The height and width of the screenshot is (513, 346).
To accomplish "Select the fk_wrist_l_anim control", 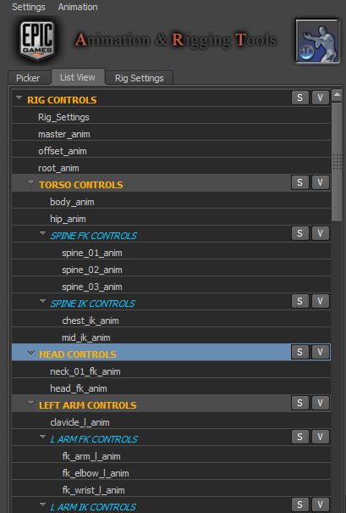I will click(x=171, y=490).
